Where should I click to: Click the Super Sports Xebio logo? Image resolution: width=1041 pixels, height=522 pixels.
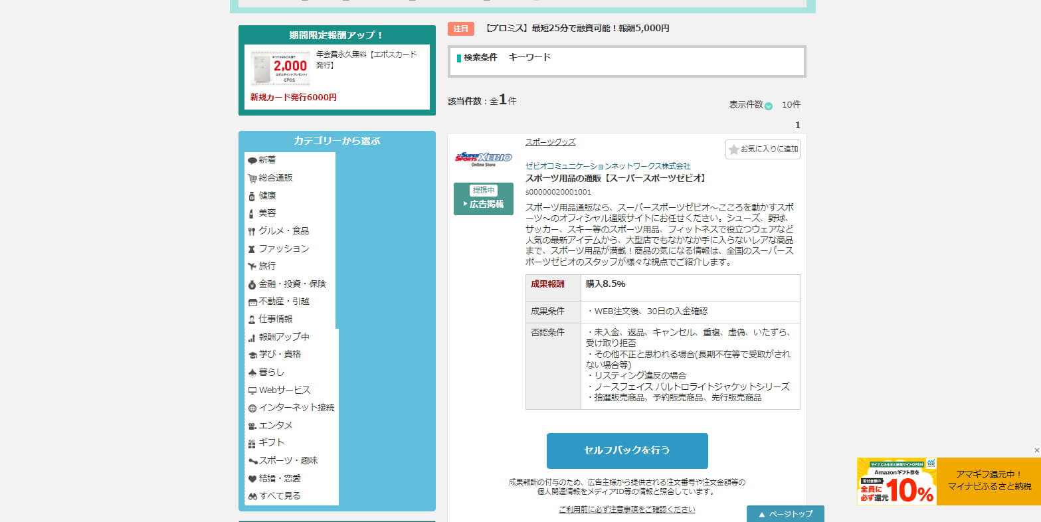484,158
